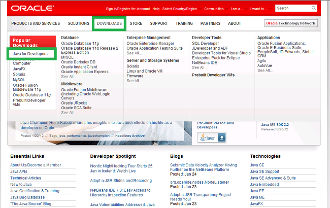Click See All under Middleware
The height and width of the screenshot is (208, 330).
click(x=69, y=113)
